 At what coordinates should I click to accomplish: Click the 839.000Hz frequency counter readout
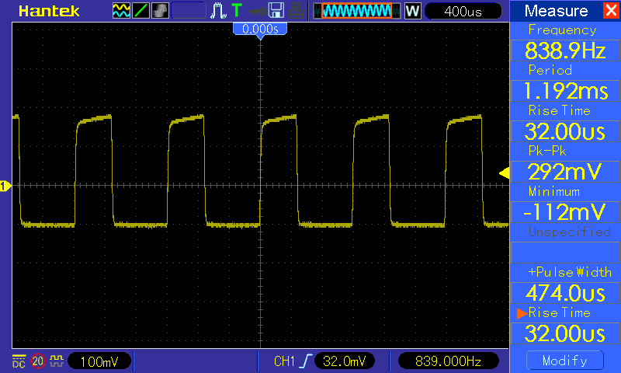(x=448, y=361)
